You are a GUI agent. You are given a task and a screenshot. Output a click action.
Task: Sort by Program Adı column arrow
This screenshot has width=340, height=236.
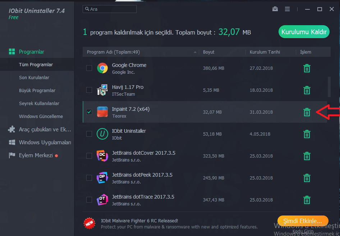point(195,52)
